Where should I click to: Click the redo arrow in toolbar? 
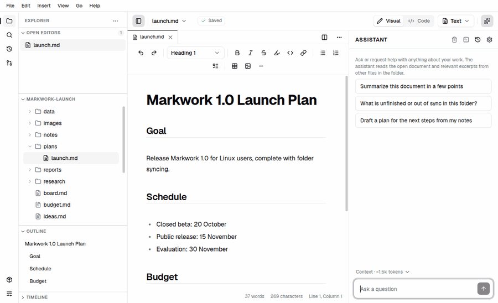154,53
